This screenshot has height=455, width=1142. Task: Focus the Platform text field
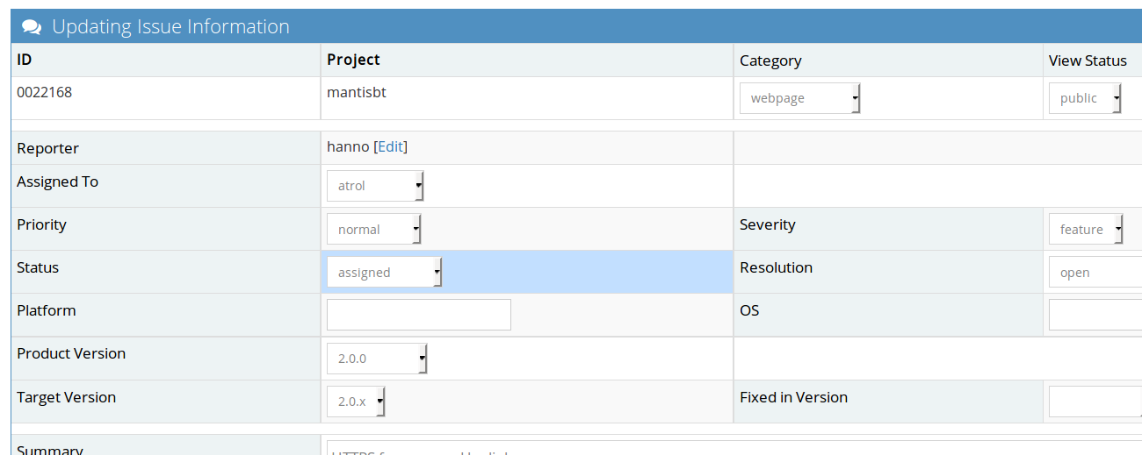pos(418,315)
